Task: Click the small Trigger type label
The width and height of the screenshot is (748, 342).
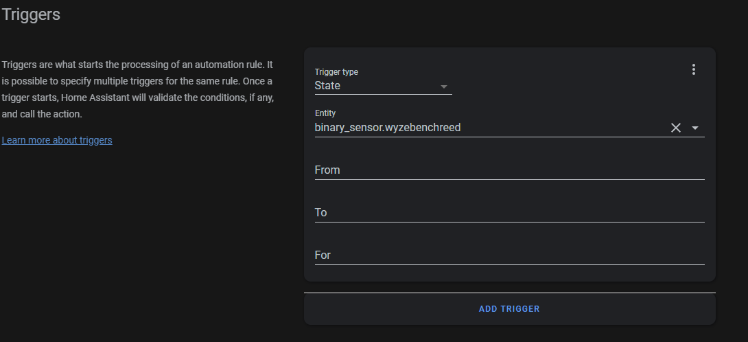Action: click(336, 72)
